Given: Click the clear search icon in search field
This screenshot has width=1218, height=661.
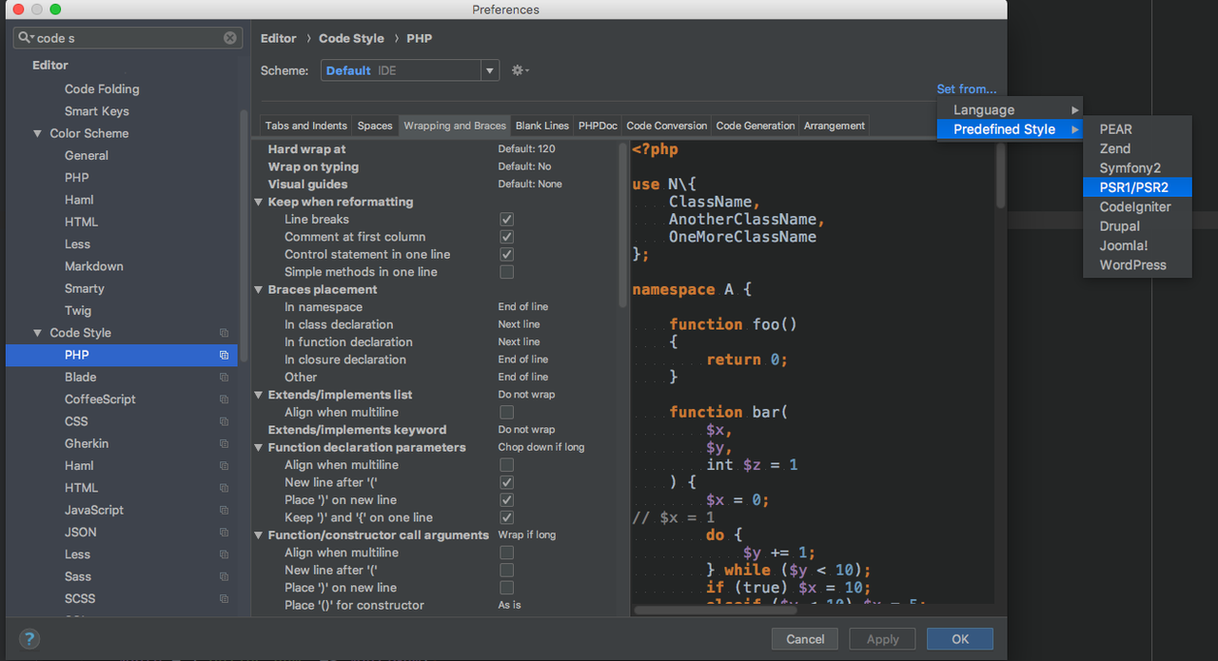Looking at the screenshot, I should point(230,38).
